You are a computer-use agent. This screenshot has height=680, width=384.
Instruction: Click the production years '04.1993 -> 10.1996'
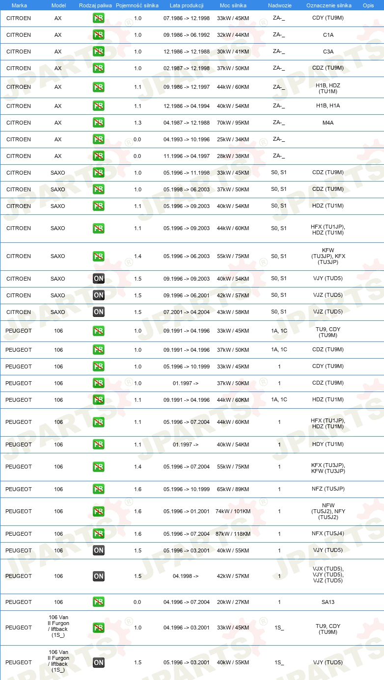click(x=187, y=139)
